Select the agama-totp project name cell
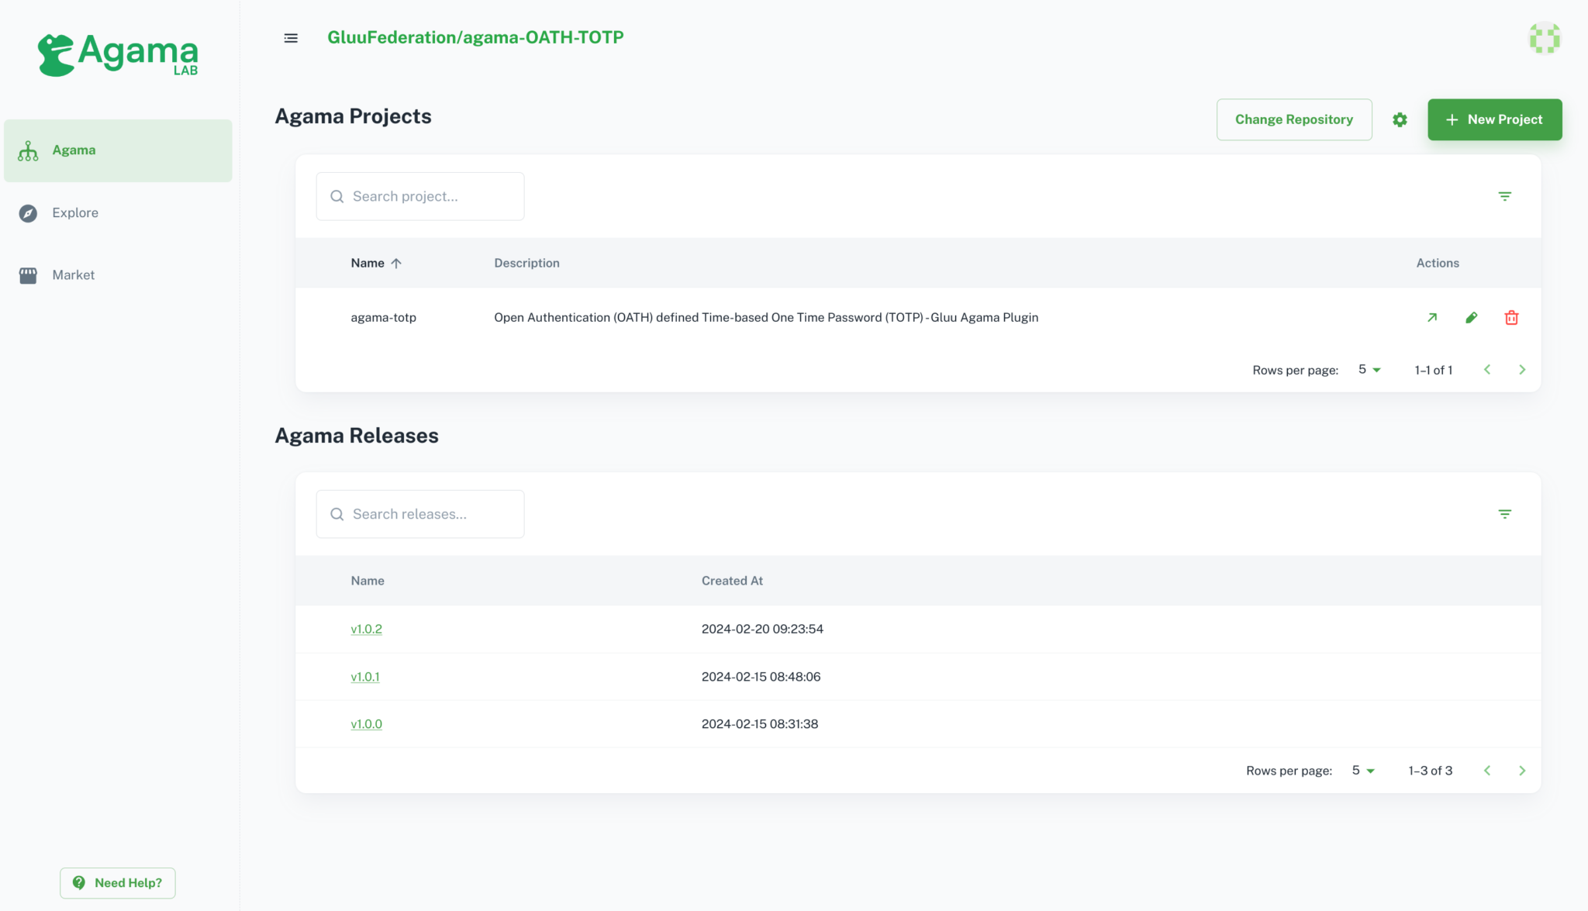 [383, 317]
